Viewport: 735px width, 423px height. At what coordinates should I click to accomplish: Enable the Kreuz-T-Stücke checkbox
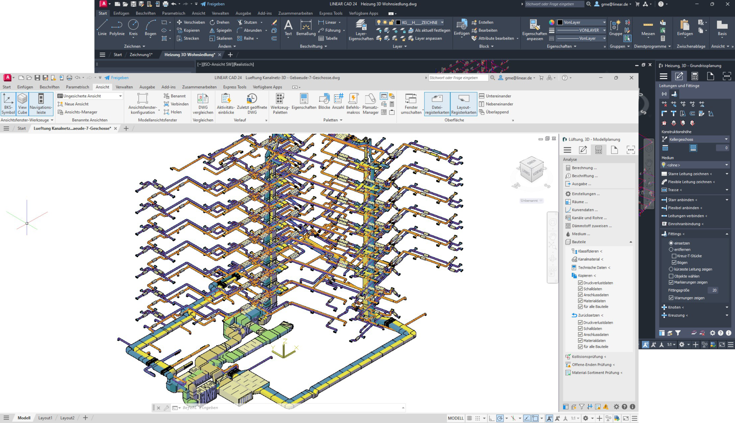(x=674, y=256)
